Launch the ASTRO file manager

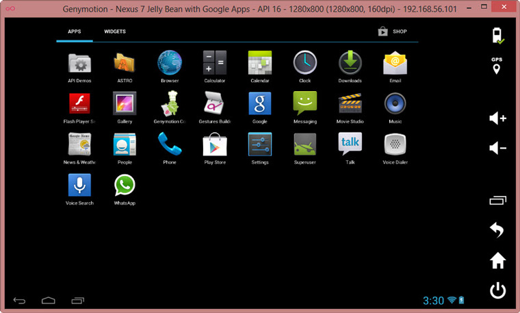[x=125, y=67]
